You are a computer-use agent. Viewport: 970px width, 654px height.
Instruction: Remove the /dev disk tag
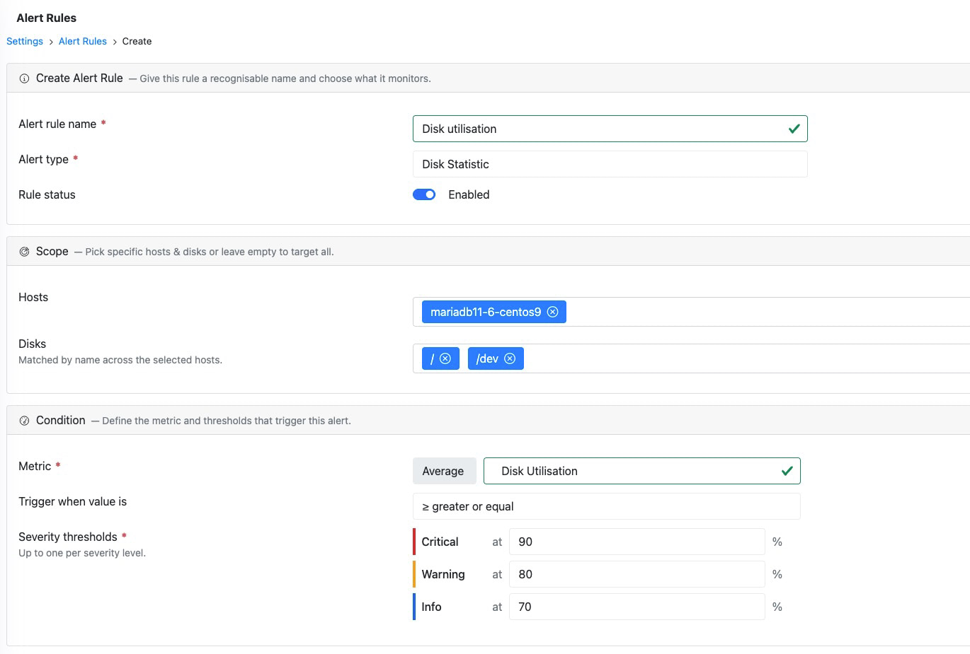point(510,358)
